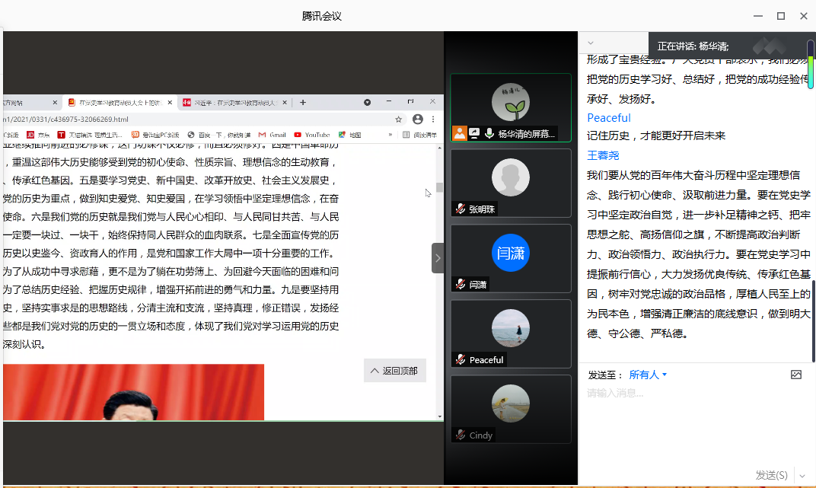Collapse the participant video strip with the arrow

click(438, 258)
